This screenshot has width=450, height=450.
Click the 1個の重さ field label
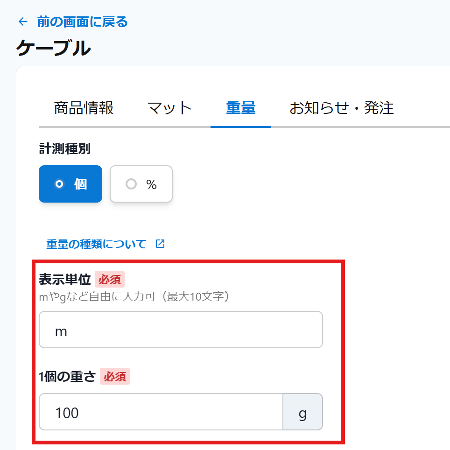click(x=67, y=376)
